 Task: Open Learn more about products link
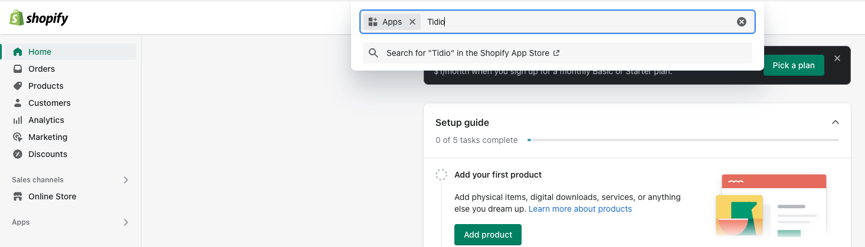tap(580, 209)
